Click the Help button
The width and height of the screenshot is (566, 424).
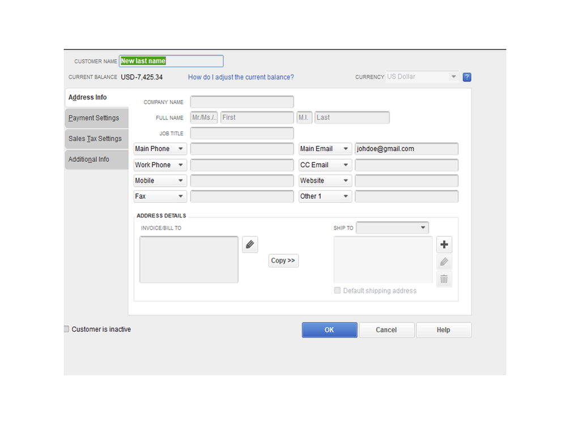444,330
